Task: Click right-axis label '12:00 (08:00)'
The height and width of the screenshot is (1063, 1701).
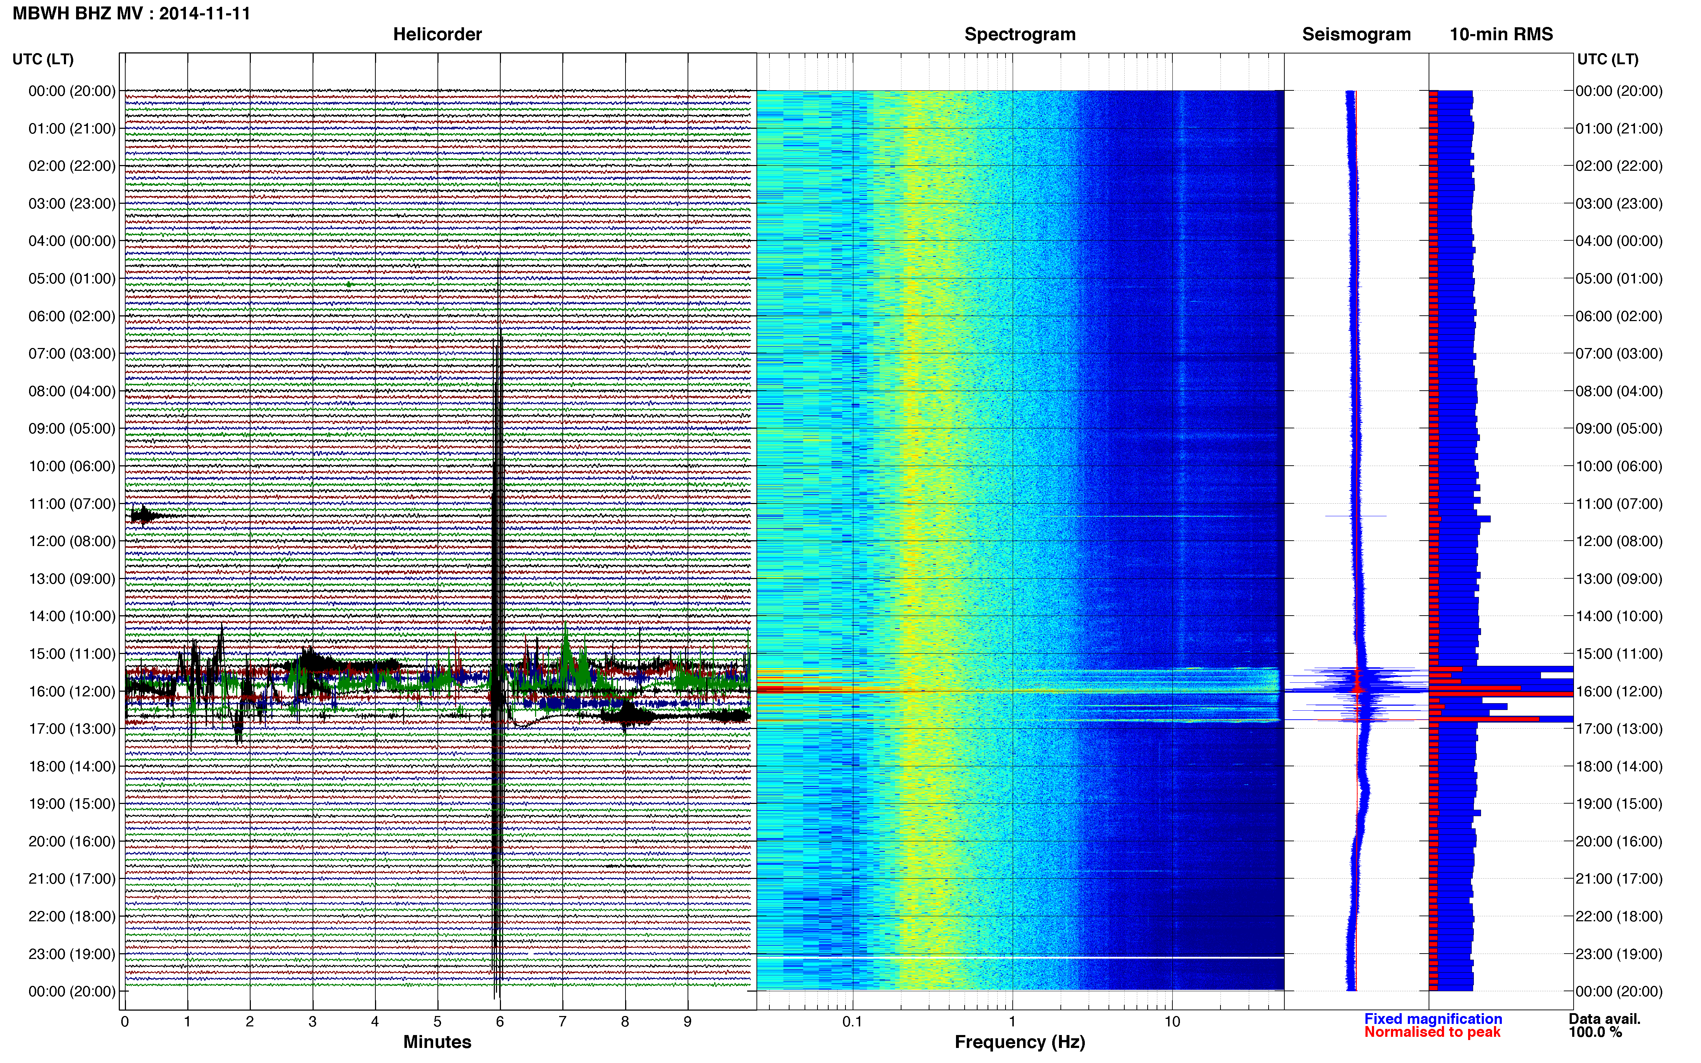Action: 1619,541
